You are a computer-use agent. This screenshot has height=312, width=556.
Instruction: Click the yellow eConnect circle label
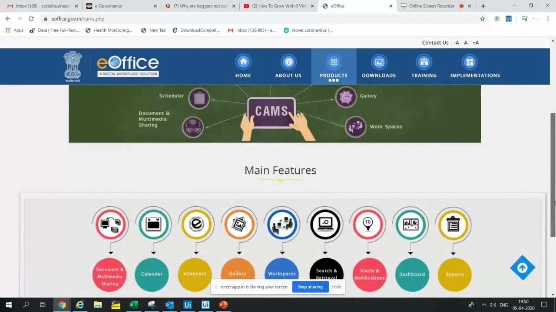coord(195,274)
